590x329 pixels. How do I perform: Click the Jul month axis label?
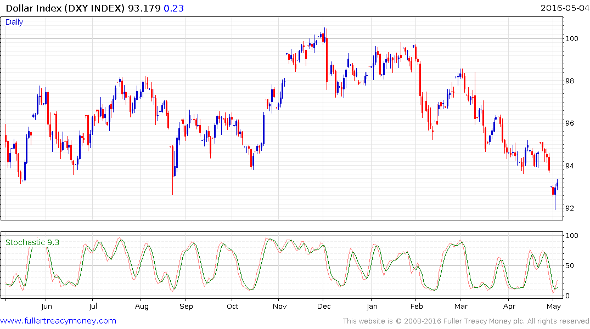point(93,307)
